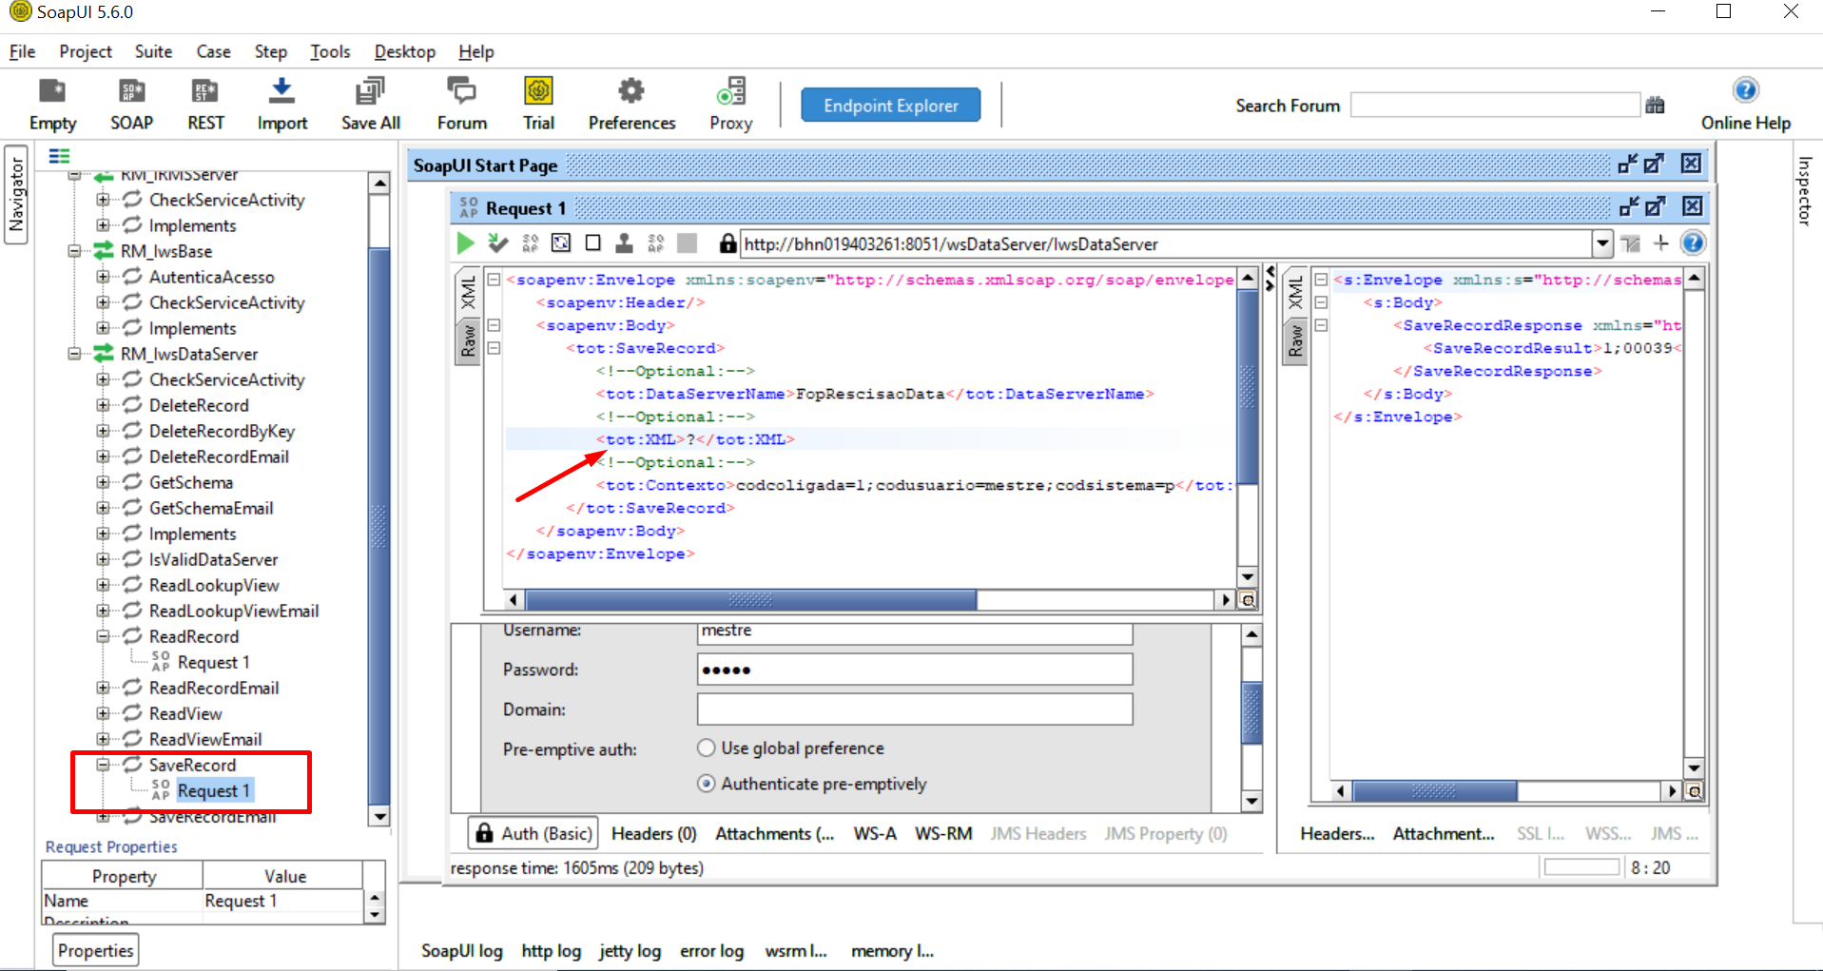Screen dimensions: 1823x971
Task: Switch to the WS-A request tab
Action: click(x=875, y=833)
